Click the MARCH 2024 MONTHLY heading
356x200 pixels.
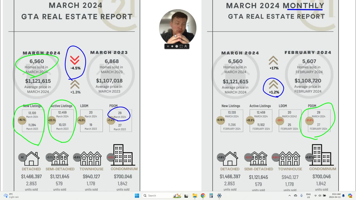click(x=275, y=6)
